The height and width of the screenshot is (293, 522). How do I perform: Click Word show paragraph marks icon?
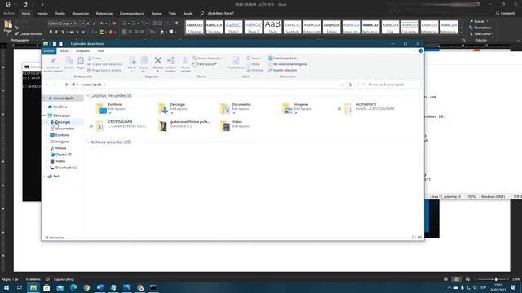click(177, 24)
